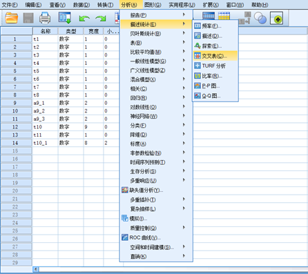Open the 实用程序(U) menu
The height and width of the screenshot is (274, 308).
coord(182,5)
